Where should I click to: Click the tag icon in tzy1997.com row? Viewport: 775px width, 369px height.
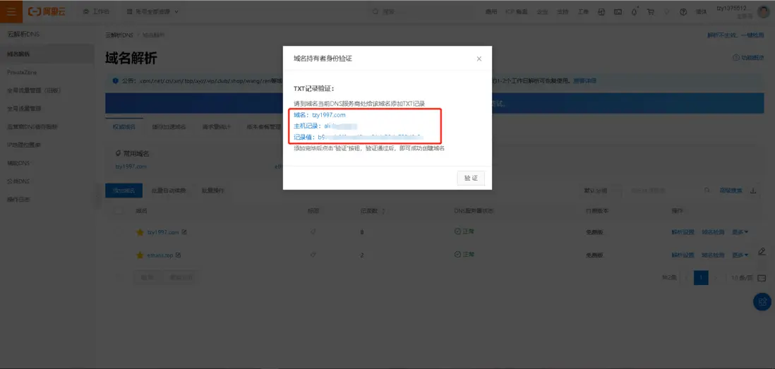point(313,231)
